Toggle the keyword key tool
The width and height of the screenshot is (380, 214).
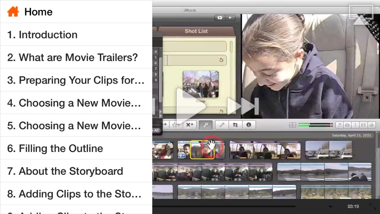206,125
